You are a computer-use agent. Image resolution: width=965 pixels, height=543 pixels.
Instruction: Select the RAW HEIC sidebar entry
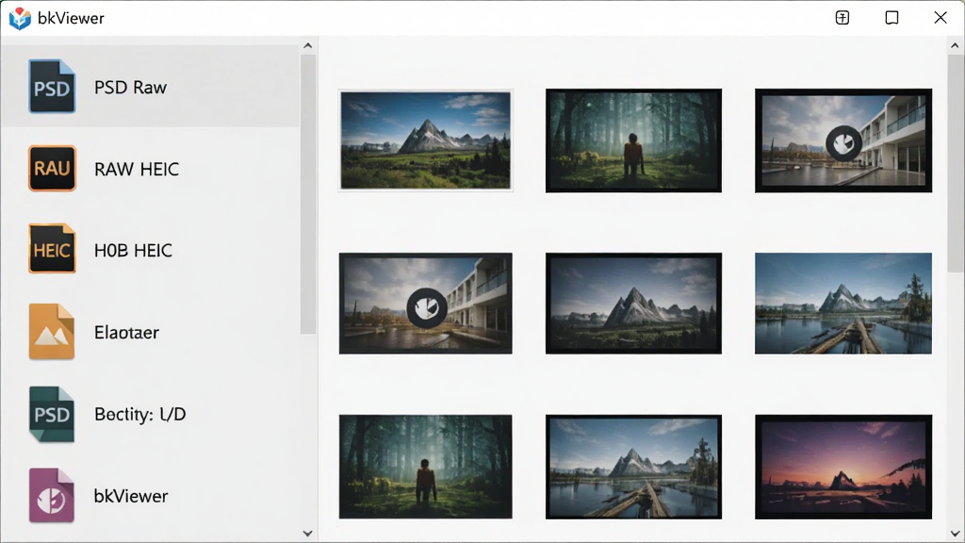150,169
